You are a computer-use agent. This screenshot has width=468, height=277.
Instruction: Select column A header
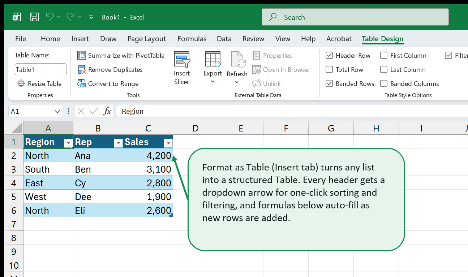coord(48,128)
